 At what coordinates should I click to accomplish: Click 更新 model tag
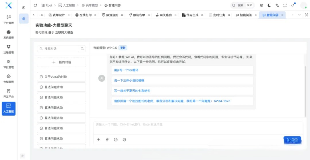tap(123, 48)
